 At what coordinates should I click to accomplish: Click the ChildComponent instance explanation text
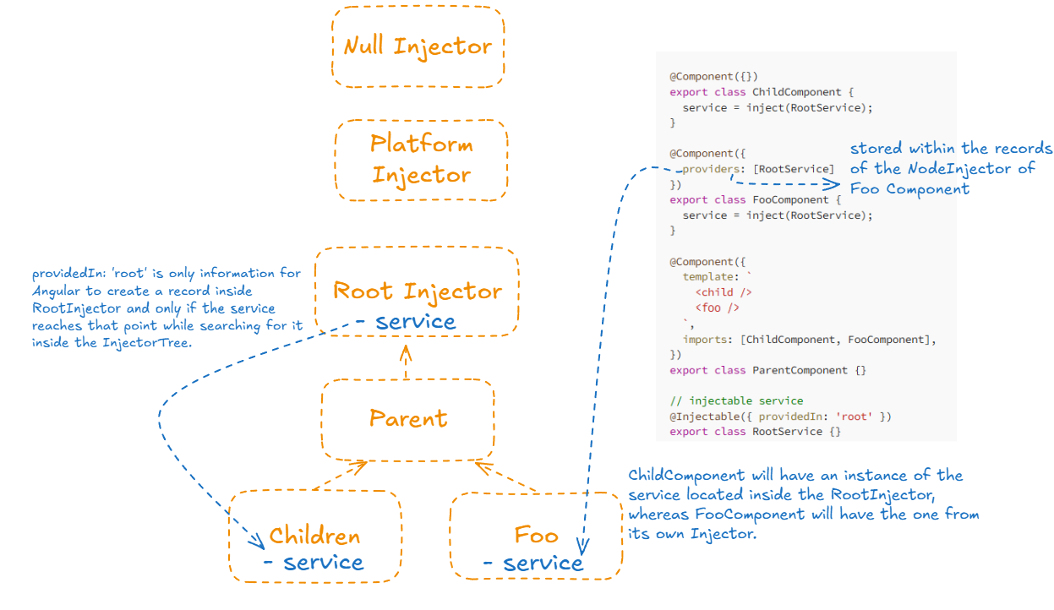pos(803,504)
